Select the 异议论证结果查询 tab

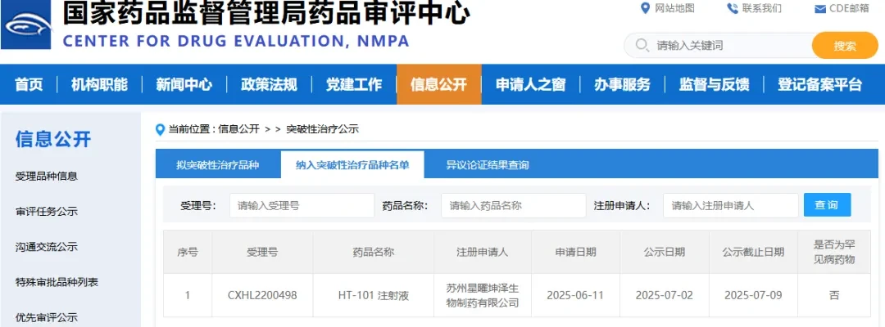click(x=488, y=165)
